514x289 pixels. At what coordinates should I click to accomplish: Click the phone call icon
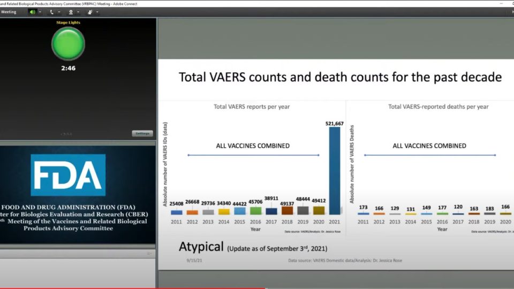click(51, 12)
